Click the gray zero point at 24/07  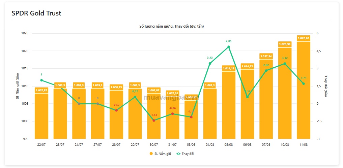(x=79, y=104)
